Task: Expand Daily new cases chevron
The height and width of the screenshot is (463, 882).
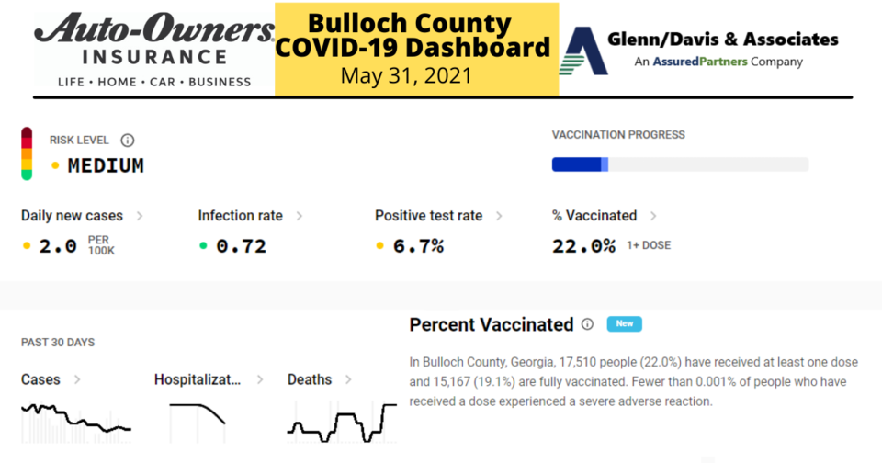Action: pos(140,216)
